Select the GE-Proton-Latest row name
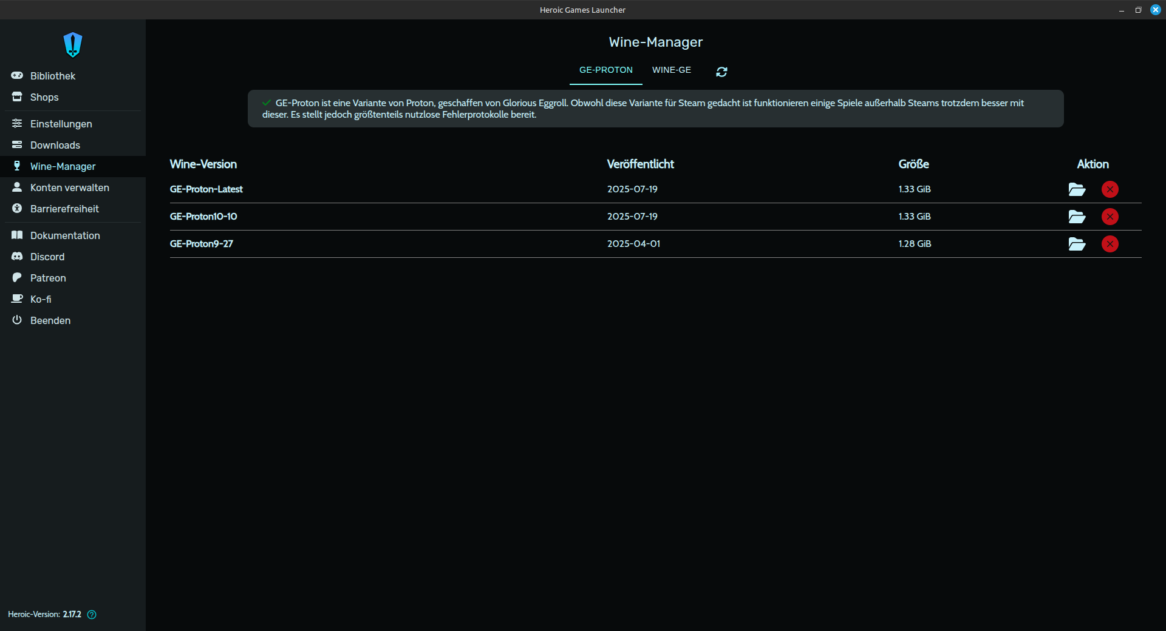Viewport: 1166px width, 631px height. [x=206, y=189]
